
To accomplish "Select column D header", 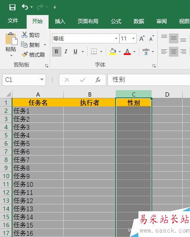I will [167, 94].
